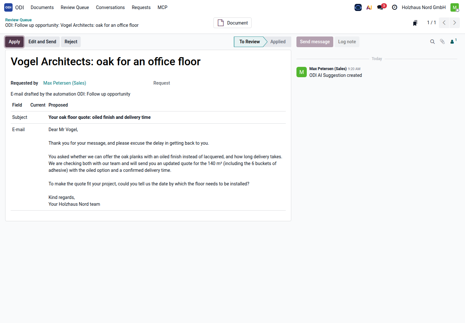Screen dimensions: 465x323
Task: Follow the Review Queue breadcrumb link
Action: click(18, 20)
